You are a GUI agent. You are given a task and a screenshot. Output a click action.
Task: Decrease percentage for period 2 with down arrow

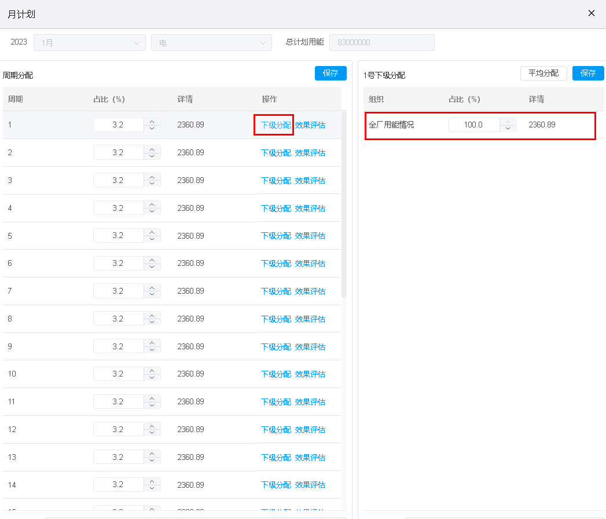click(152, 156)
